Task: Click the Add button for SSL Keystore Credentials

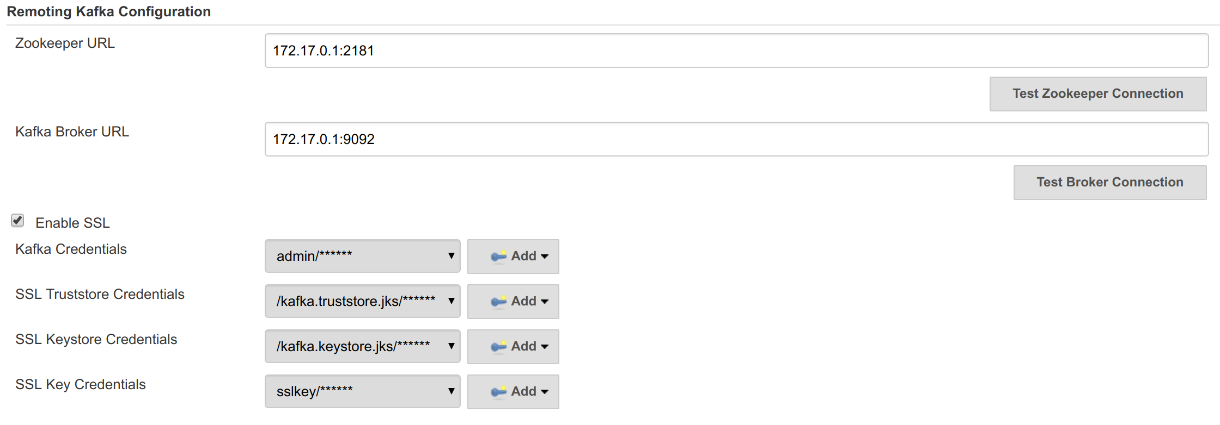Action: tap(513, 346)
